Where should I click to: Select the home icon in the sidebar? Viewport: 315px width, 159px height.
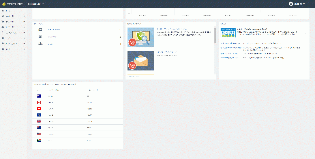(x=3, y=11)
